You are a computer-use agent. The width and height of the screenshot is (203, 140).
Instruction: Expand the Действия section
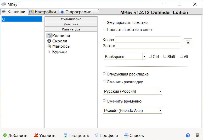(x=71, y=24)
